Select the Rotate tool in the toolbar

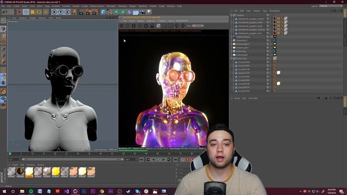click(x=39, y=12)
